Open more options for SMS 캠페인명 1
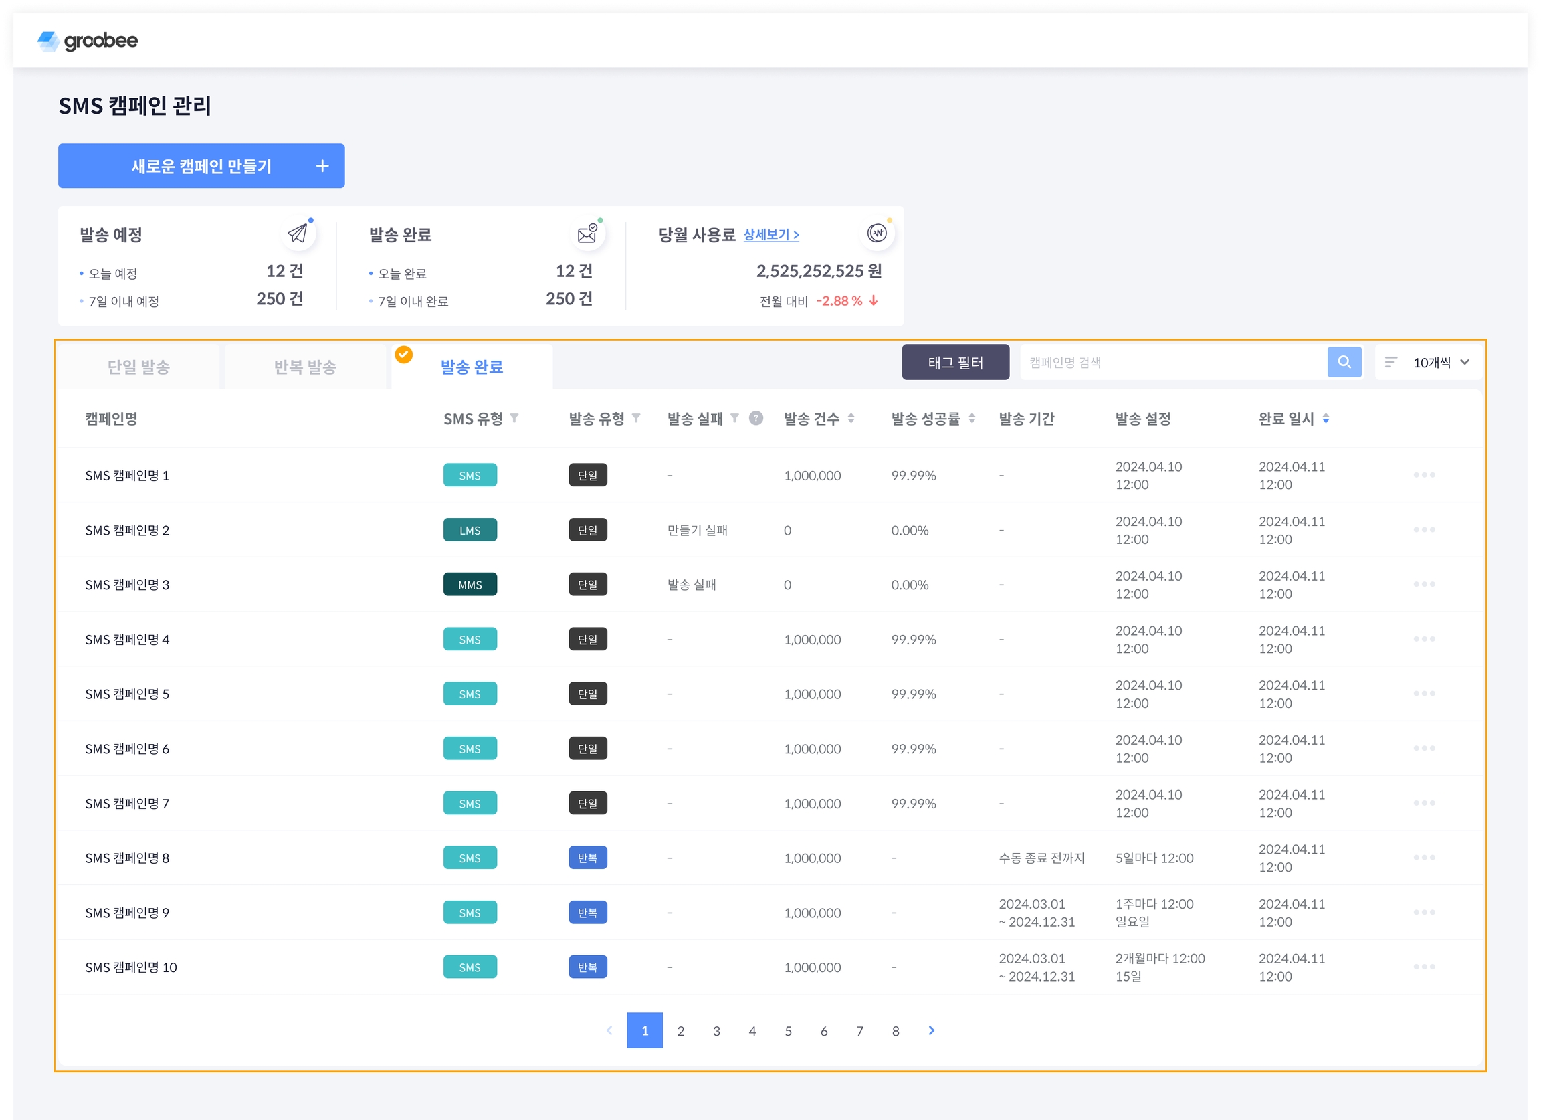Image resolution: width=1541 pixels, height=1120 pixels. 1423,475
